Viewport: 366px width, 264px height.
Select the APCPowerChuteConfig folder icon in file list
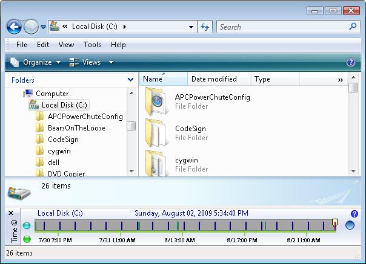pos(156,101)
